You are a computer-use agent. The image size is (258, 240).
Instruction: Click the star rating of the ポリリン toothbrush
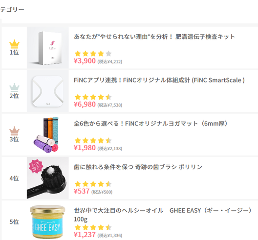tap(93, 184)
